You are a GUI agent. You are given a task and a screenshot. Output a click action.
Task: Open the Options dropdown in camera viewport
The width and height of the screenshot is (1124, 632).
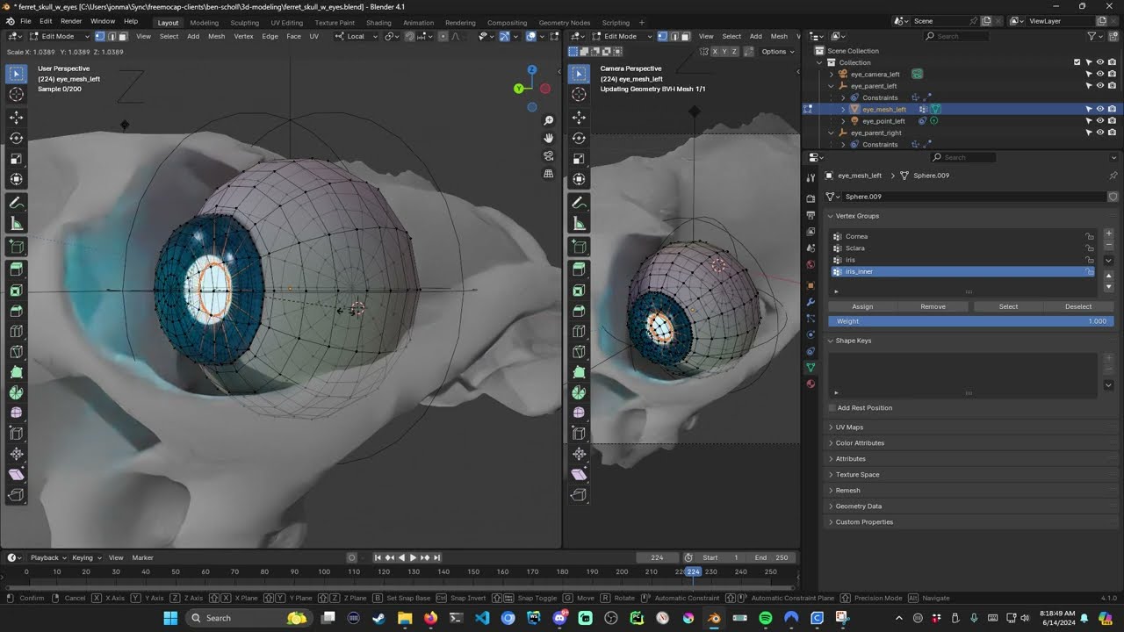pos(777,52)
